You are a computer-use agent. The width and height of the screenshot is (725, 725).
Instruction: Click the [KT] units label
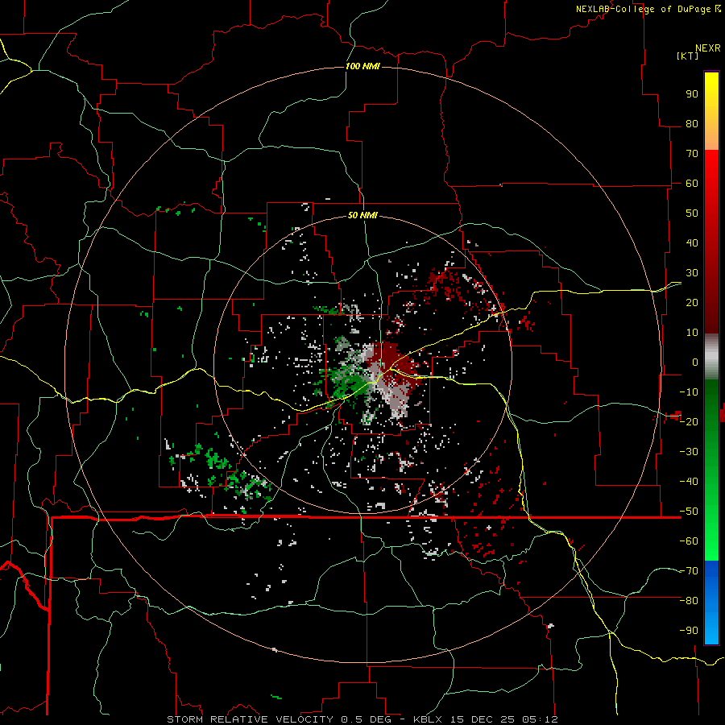(x=687, y=56)
